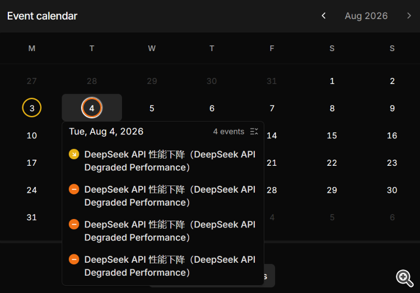
Task: Click the 4 events count label
Action: click(x=228, y=131)
